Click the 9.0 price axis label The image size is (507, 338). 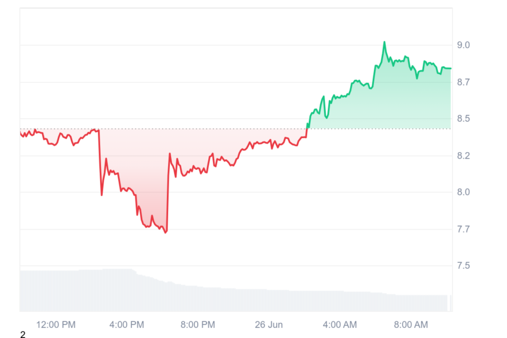tap(463, 45)
